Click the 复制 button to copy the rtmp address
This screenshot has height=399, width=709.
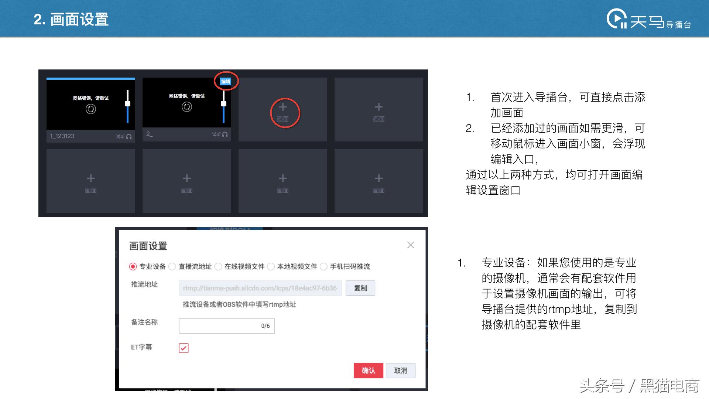click(x=360, y=288)
